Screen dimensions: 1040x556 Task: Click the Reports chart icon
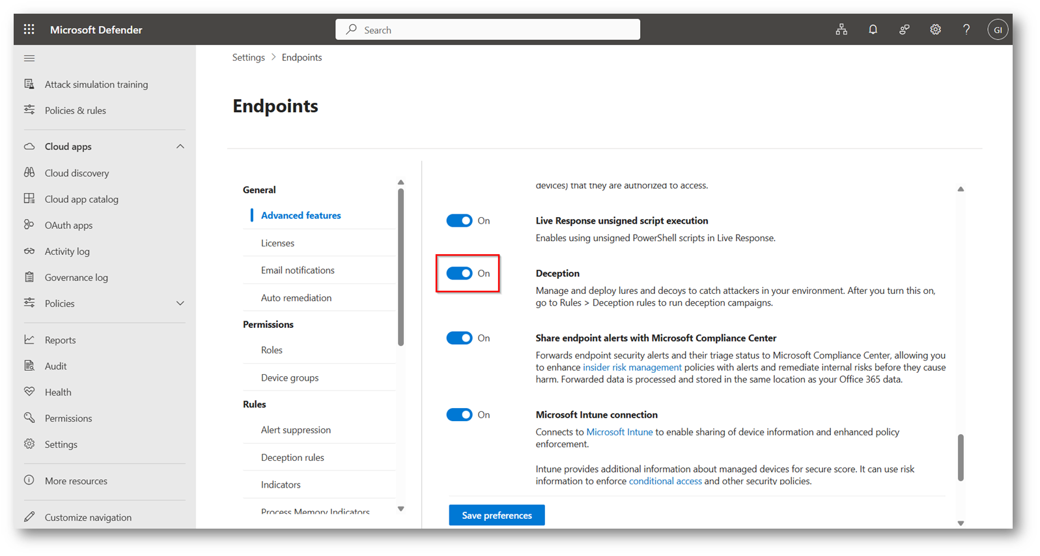tap(29, 340)
